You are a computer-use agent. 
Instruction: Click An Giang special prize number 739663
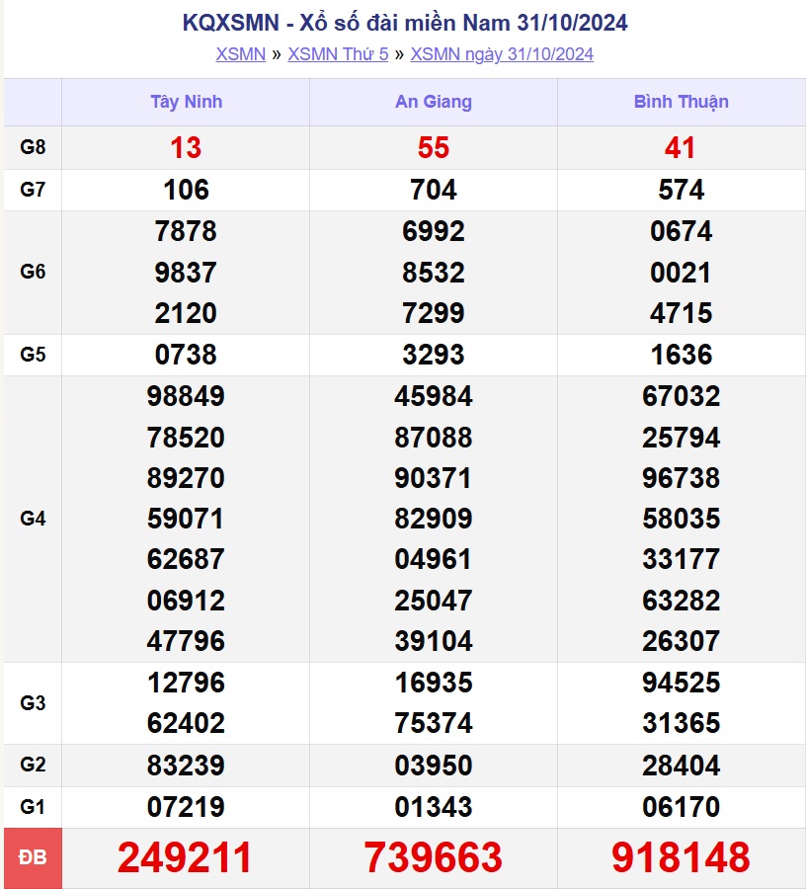434,857
